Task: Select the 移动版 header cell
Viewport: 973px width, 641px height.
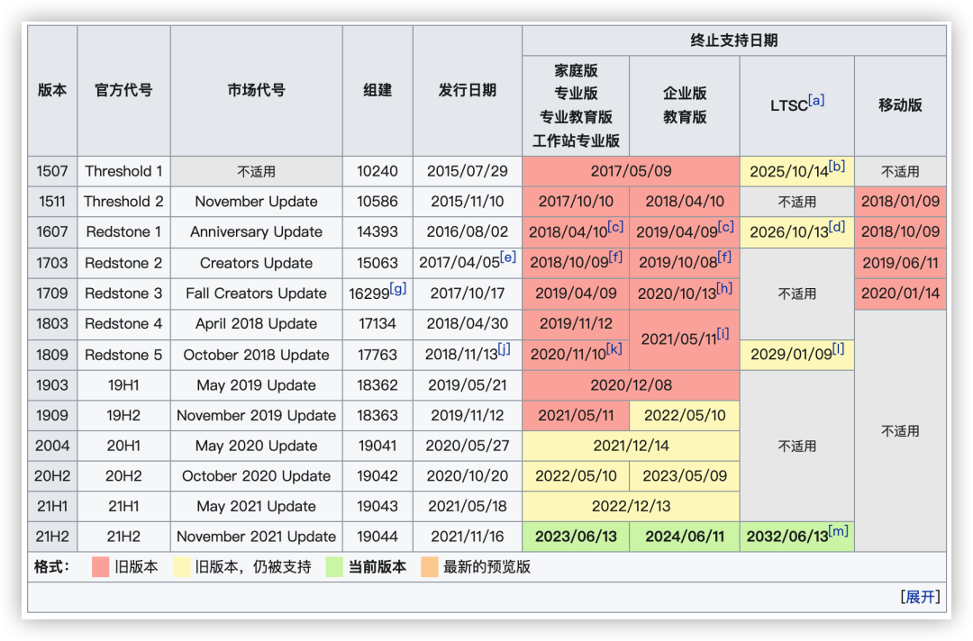Action: (x=900, y=105)
